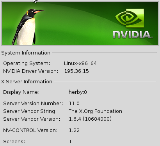Click the NVIDIA wordmark text in banner
The height and width of the screenshot is (146, 160).
pos(133,35)
